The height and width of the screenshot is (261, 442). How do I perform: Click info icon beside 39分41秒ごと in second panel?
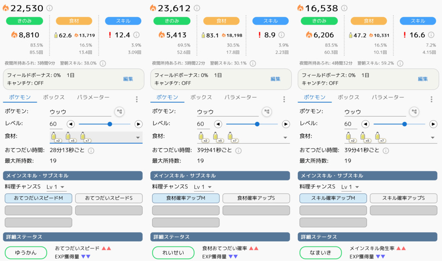[238, 151]
